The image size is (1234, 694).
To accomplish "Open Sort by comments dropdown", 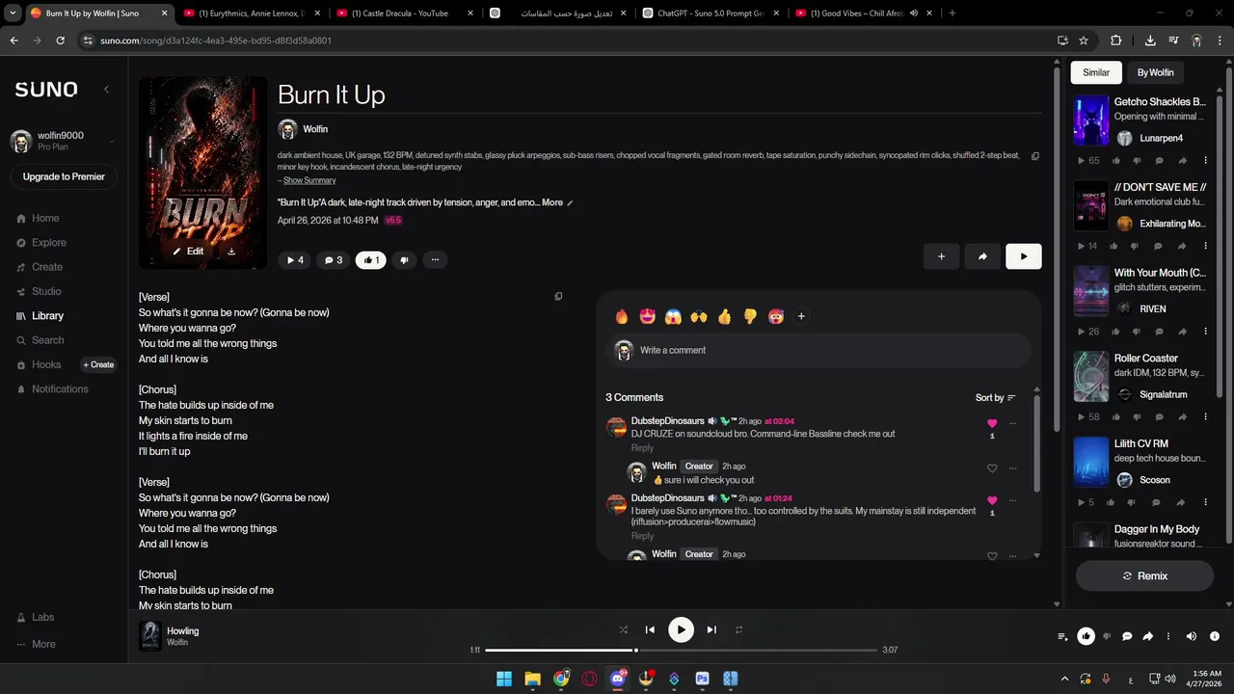I will click(x=996, y=398).
